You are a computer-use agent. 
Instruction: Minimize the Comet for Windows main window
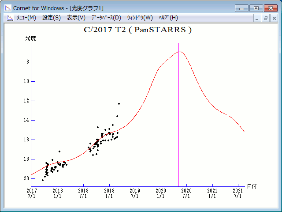[241, 8]
